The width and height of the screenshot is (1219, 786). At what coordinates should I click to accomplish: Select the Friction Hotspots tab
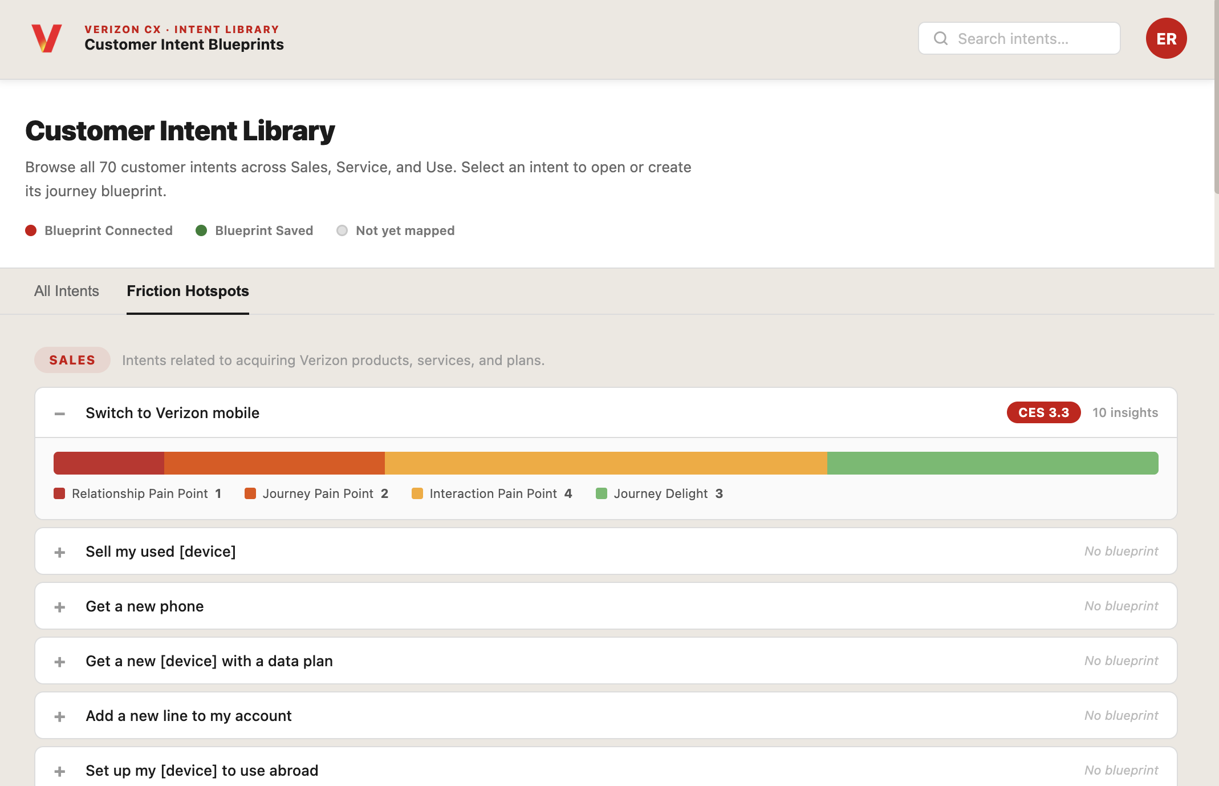(188, 291)
